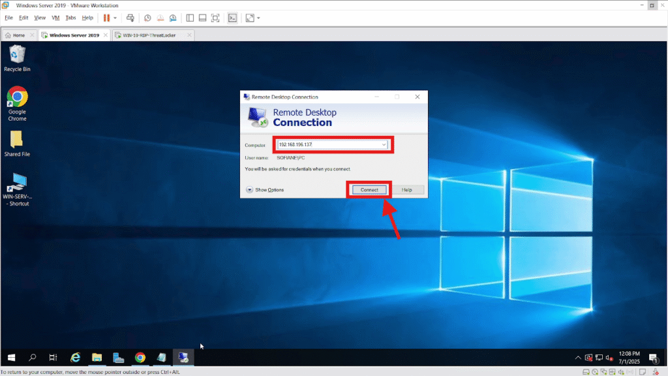
Task: Select the Recycle Bin desktop icon
Action: point(17,59)
